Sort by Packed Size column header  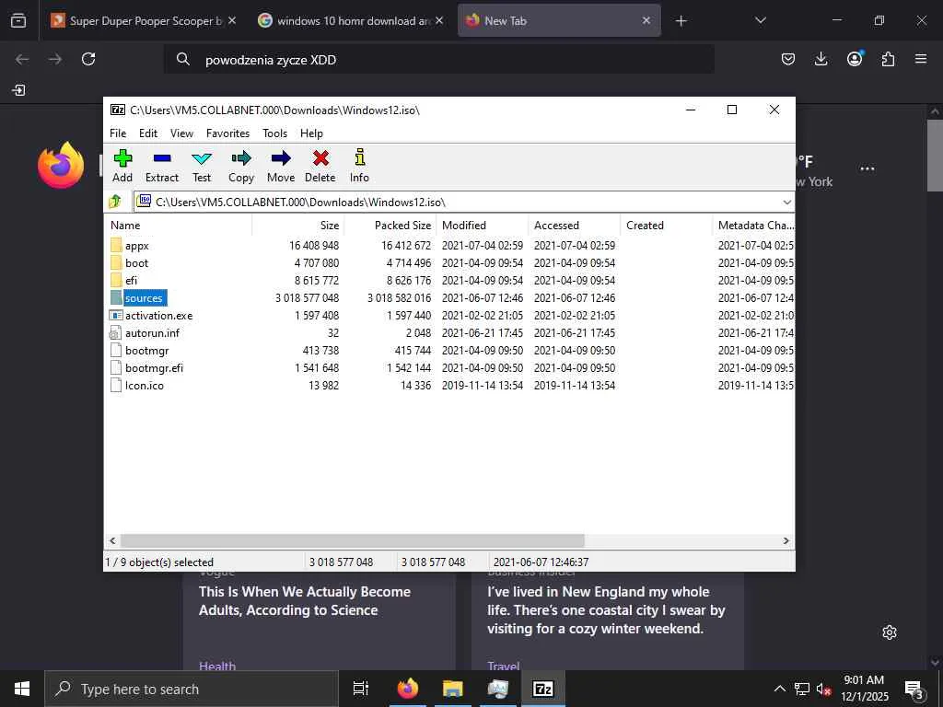pyautogui.click(x=390, y=226)
